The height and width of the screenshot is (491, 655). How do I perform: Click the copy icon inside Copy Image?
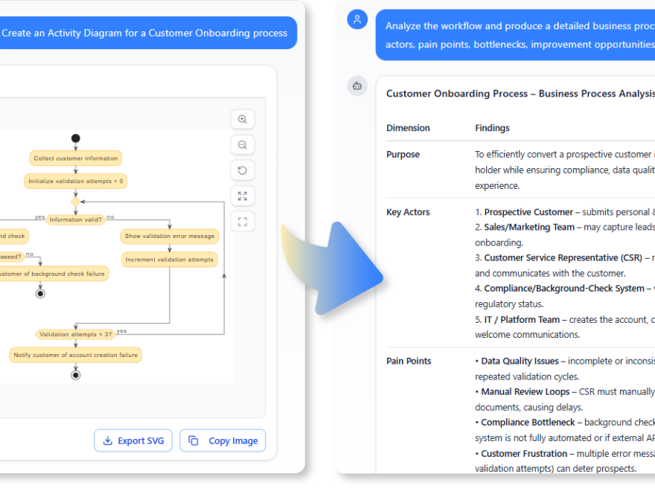tap(192, 440)
